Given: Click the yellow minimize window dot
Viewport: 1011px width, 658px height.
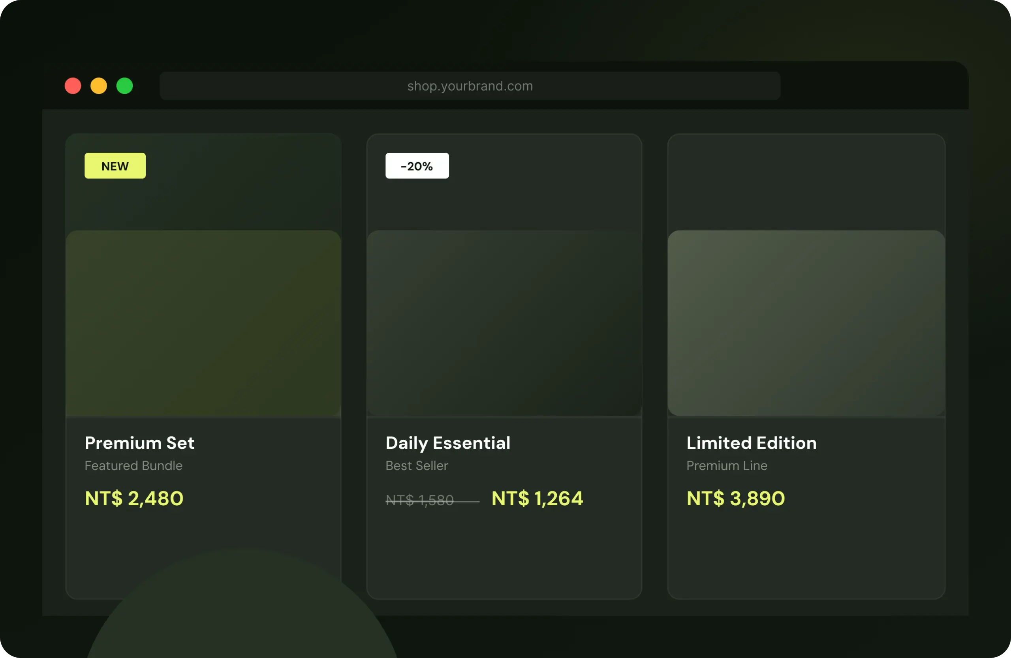Looking at the screenshot, I should 99,86.
